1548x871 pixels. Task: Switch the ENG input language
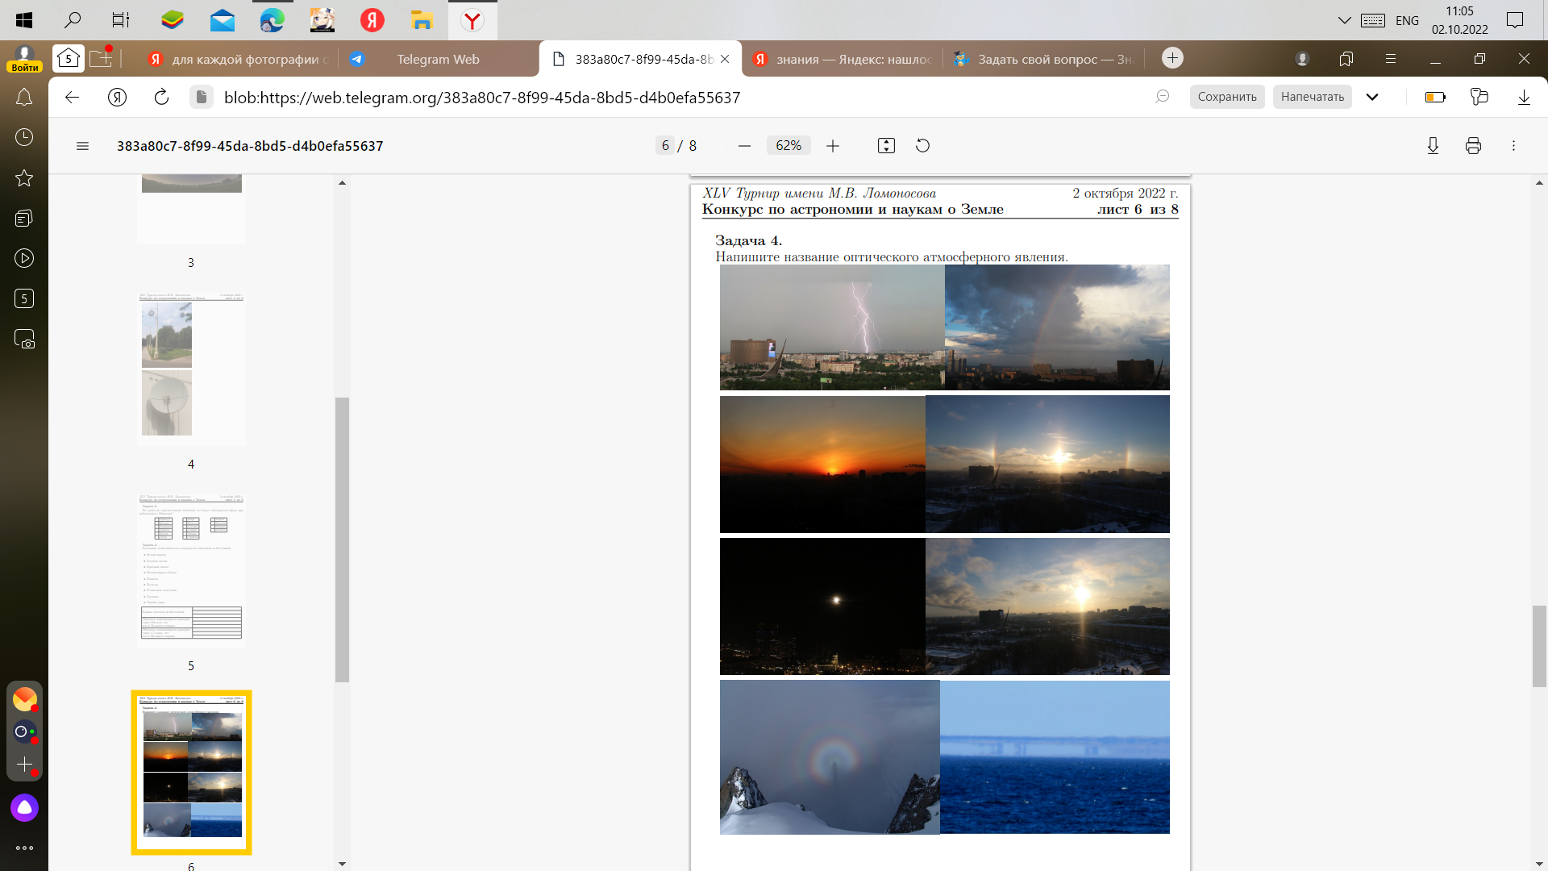tap(1407, 20)
